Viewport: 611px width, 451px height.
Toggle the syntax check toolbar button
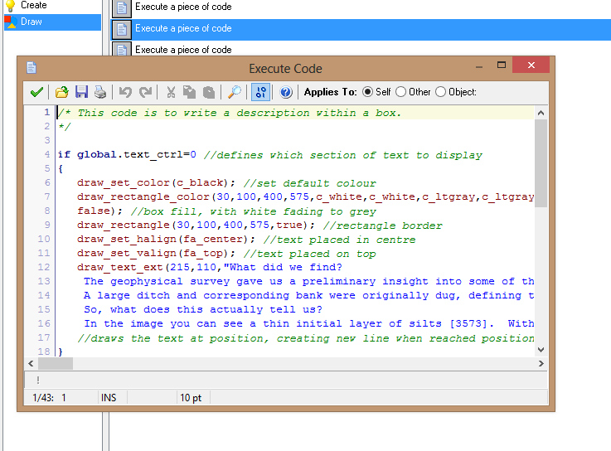(260, 92)
